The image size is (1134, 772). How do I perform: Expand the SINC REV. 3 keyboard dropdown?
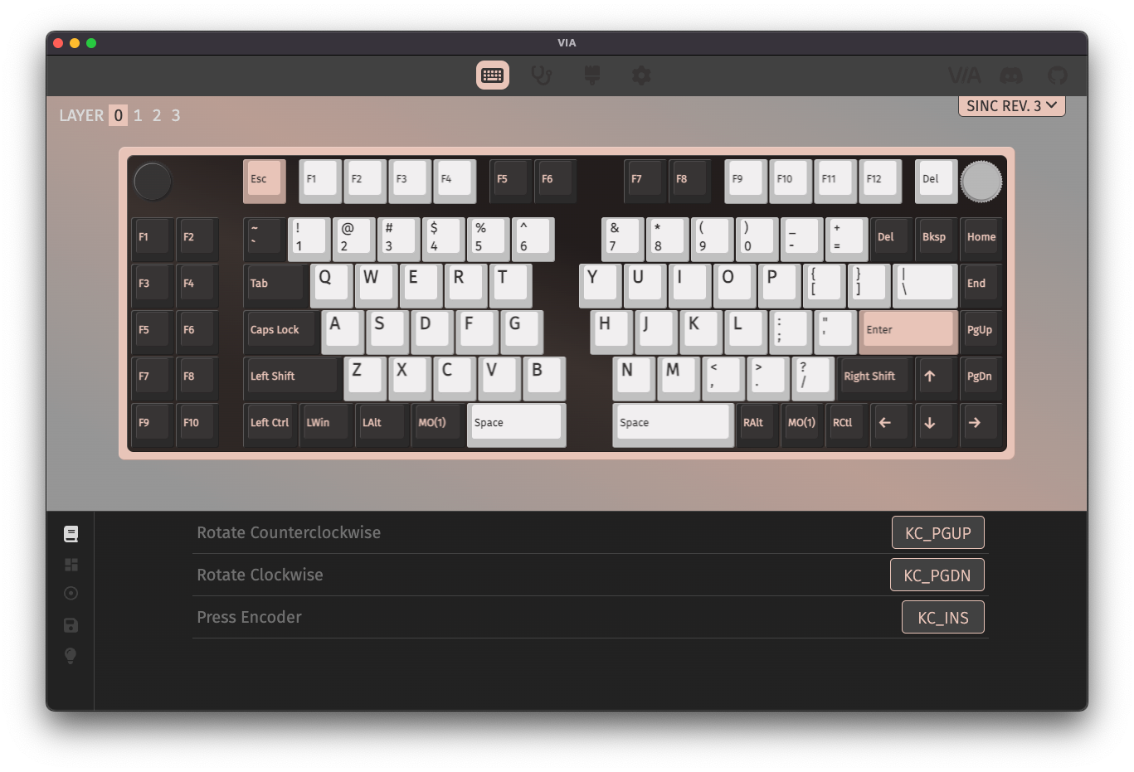[x=1011, y=106]
